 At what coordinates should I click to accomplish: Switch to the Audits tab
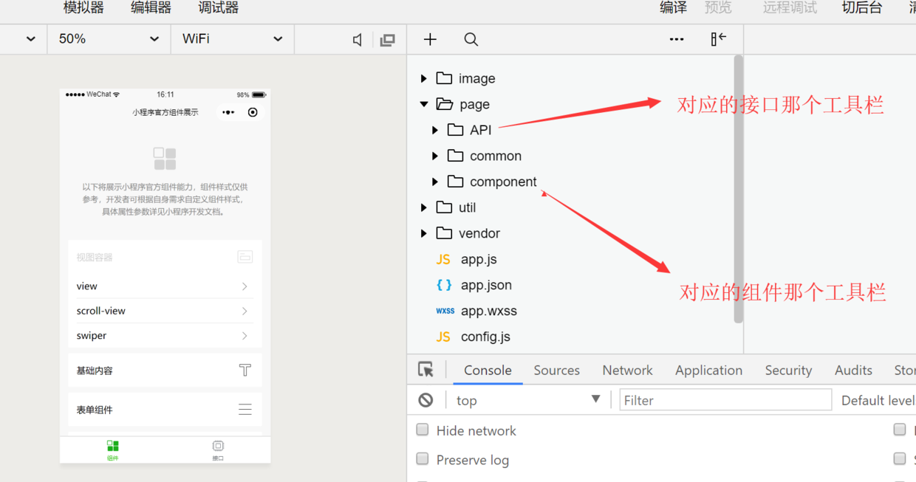[x=853, y=370]
